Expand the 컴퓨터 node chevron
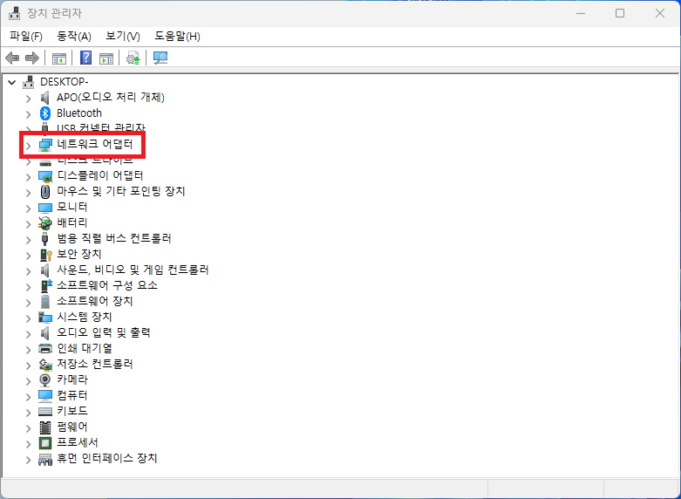The image size is (681, 499). pyautogui.click(x=28, y=396)
